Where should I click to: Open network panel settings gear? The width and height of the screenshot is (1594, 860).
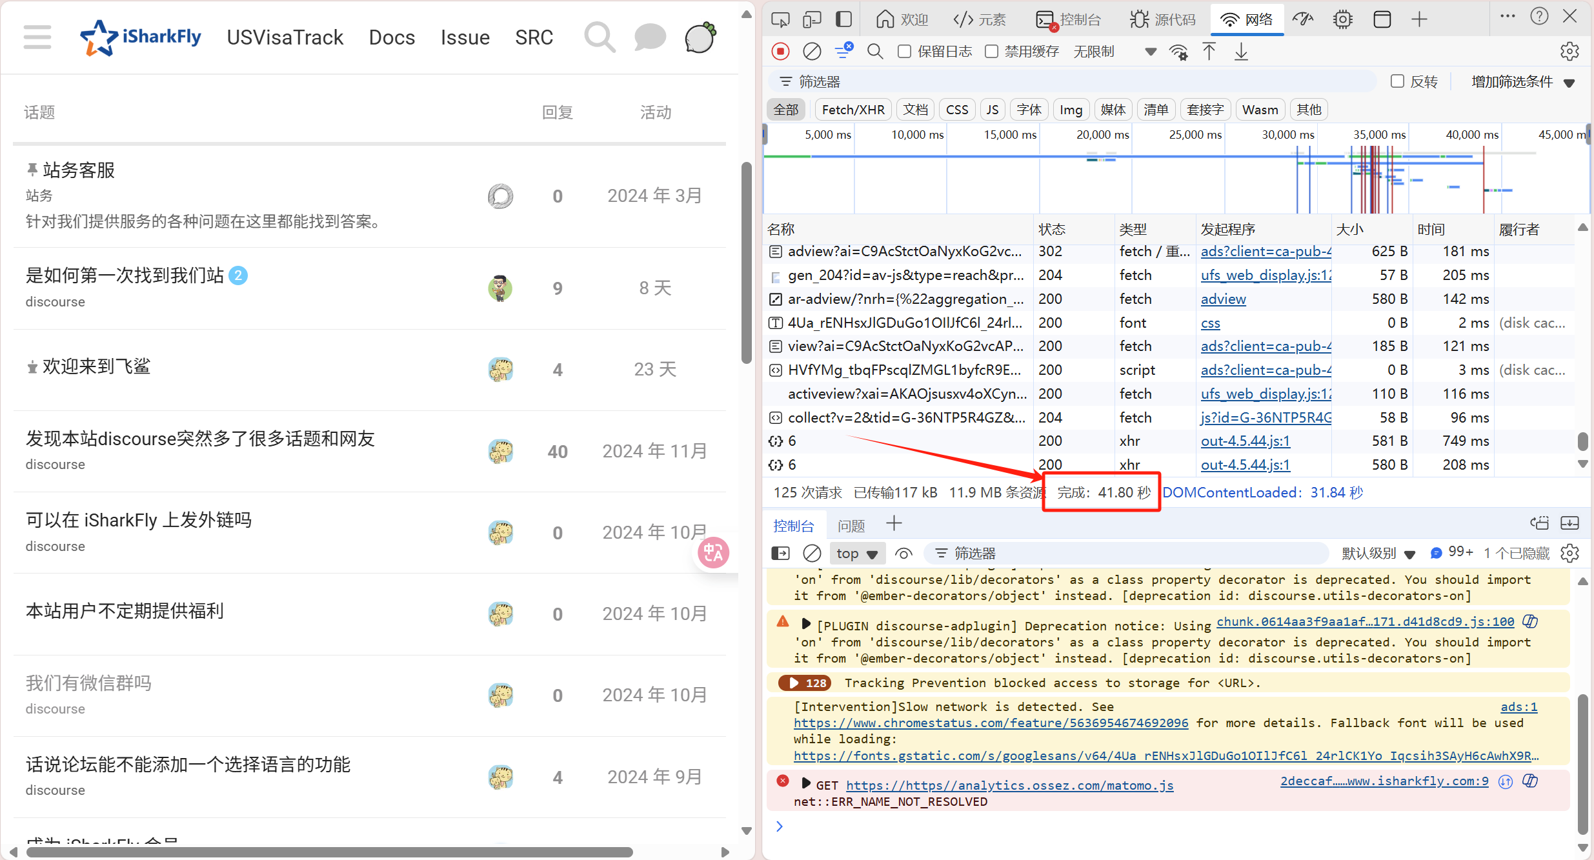point(1569,52)
